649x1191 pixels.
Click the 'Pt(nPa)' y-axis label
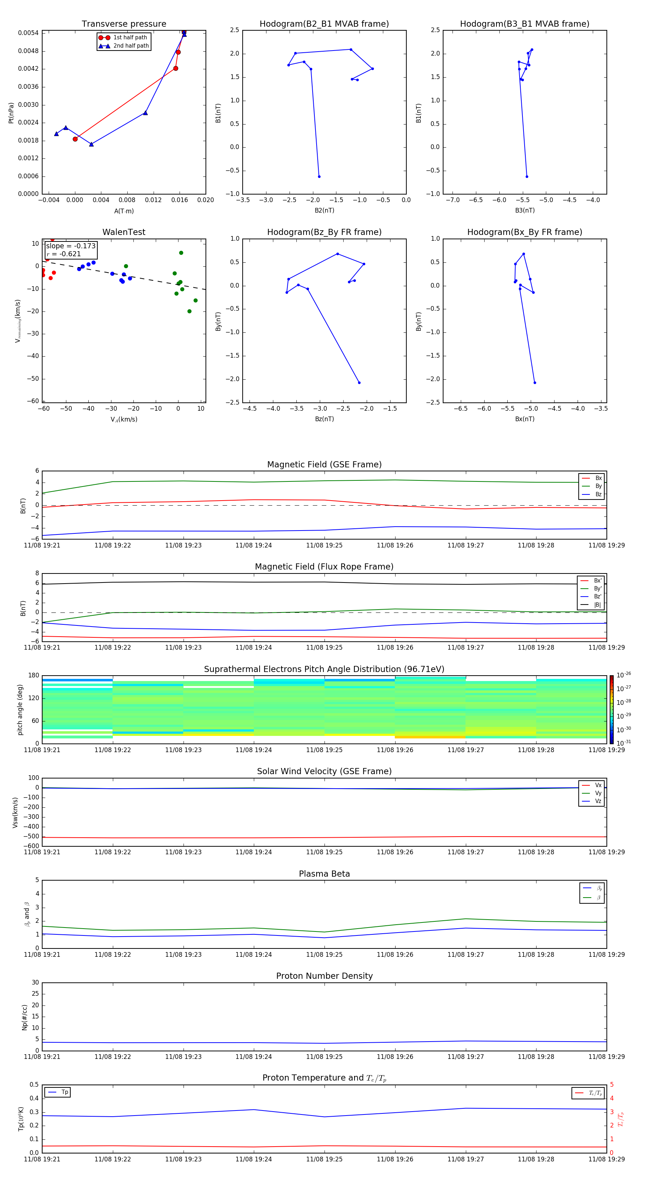11,113
